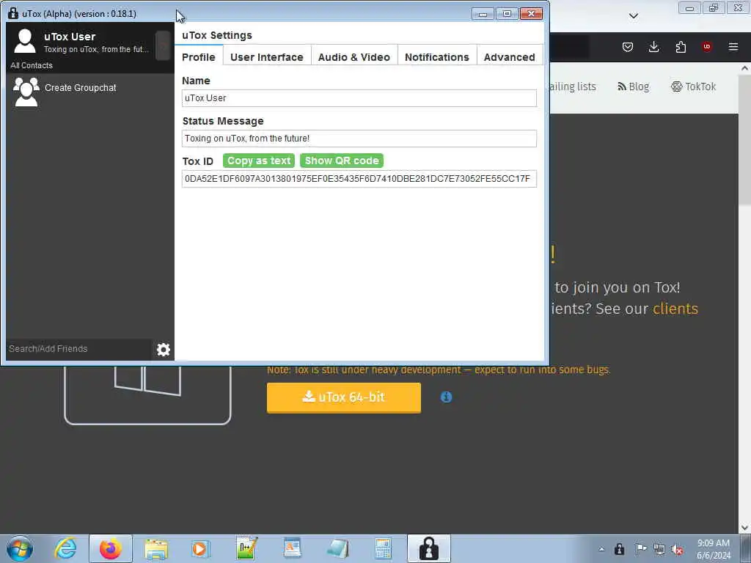751x563 pixels.
Task: Click the uTox lock tray icon
Action: pyautogui.click(x=619, y=549)
